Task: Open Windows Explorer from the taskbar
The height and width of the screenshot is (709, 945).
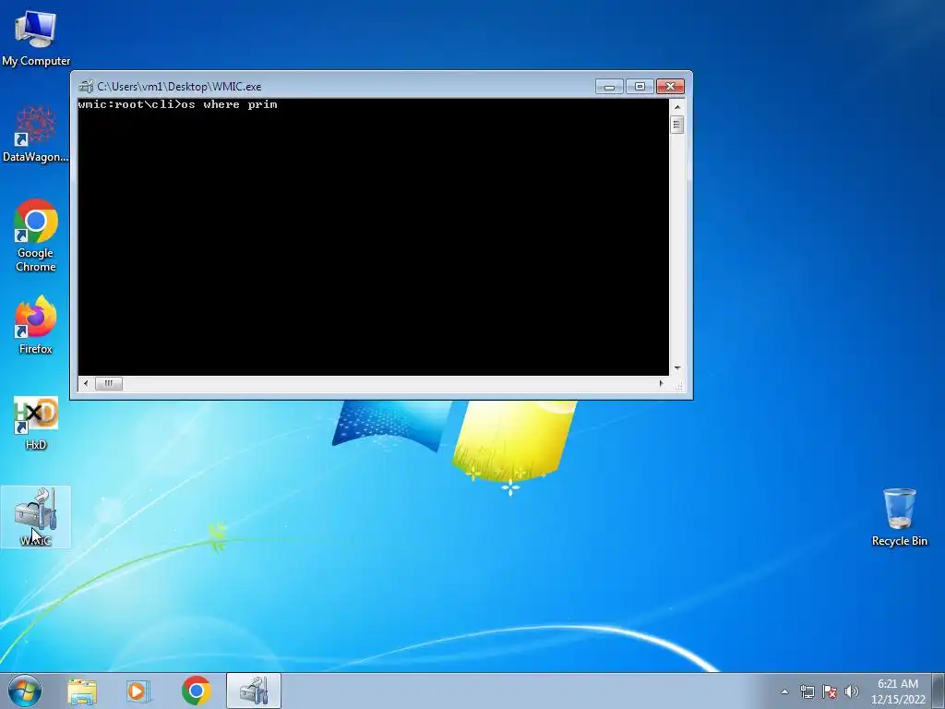Action: [82, 691]
